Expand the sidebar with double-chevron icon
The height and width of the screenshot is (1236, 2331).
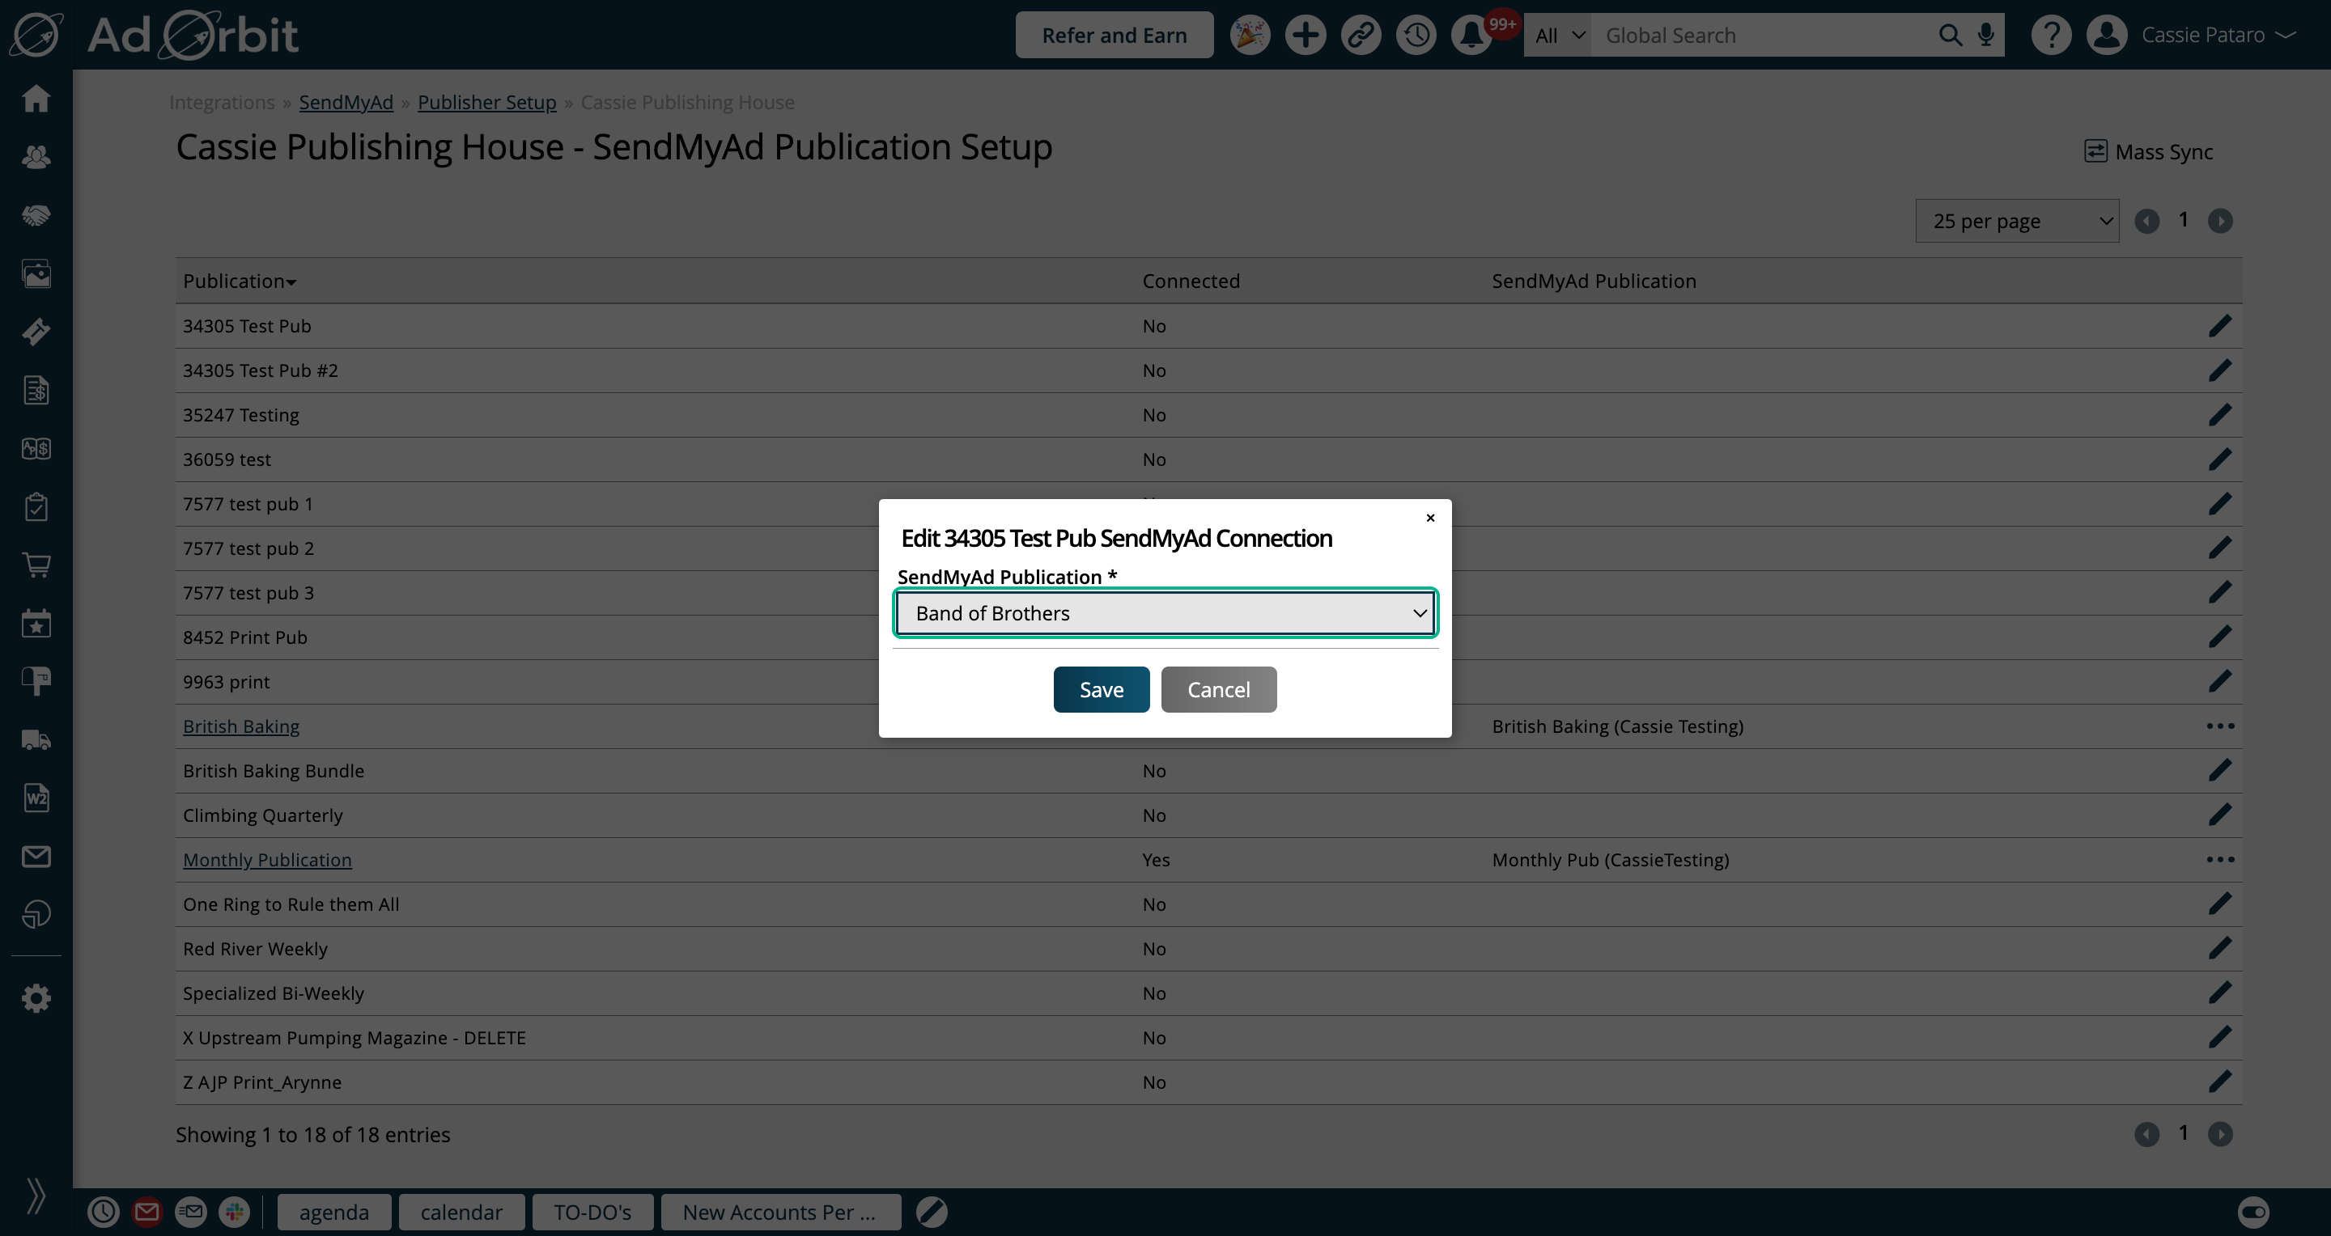coord(36,1196)
